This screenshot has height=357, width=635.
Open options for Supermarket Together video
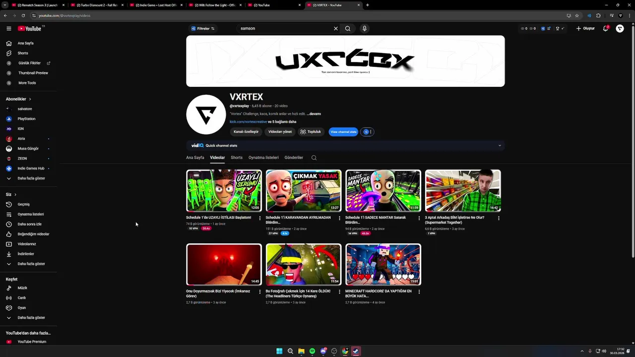coord(499,218)
